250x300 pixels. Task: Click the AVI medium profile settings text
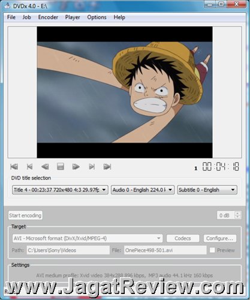click(x=124, y=275)
